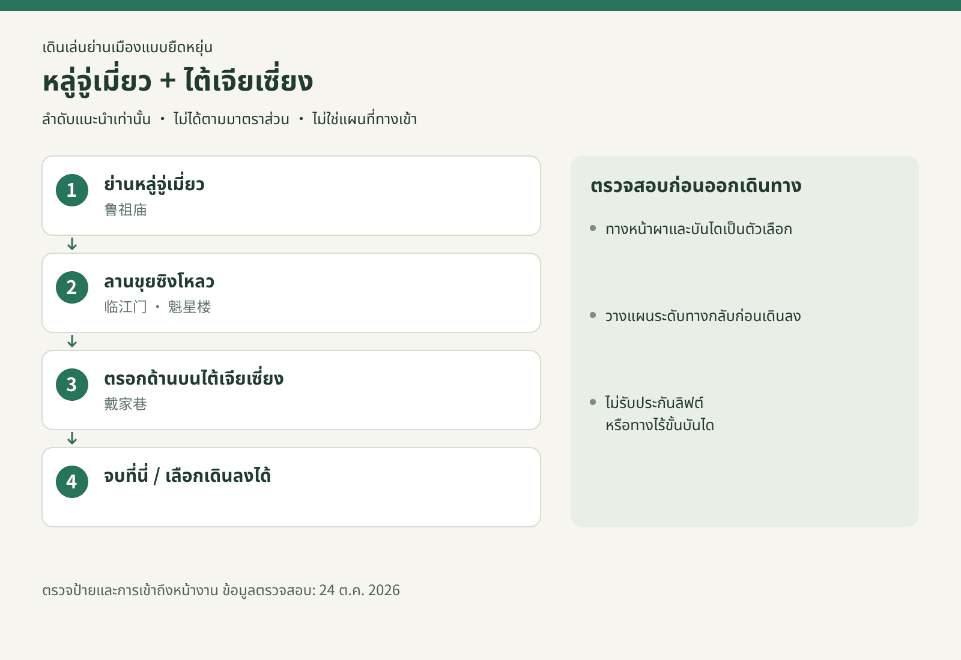This screenshot has width=961, height=660.
Task: Click the ตรวจสอบก่อนออกเดินทาง panel heading
Action: (696, 185)
